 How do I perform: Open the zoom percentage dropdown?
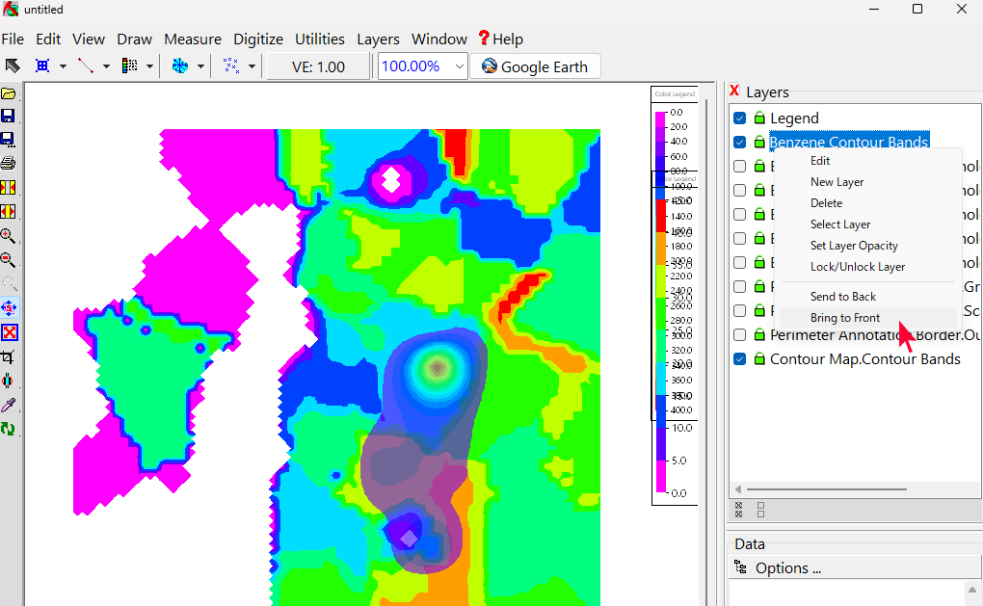[x=459, y=66]
